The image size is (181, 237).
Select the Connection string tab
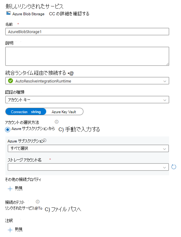click(26, 112)
